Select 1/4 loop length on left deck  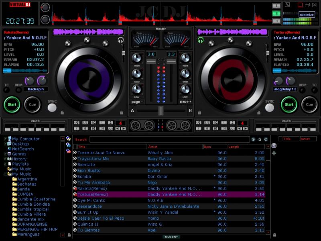point(85,123)
